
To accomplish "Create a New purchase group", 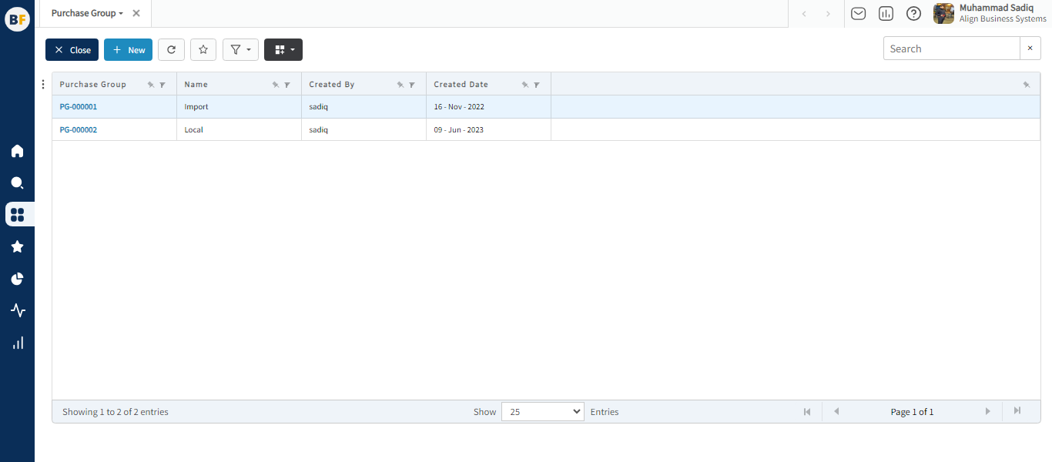I will click(x=128, y=50).
